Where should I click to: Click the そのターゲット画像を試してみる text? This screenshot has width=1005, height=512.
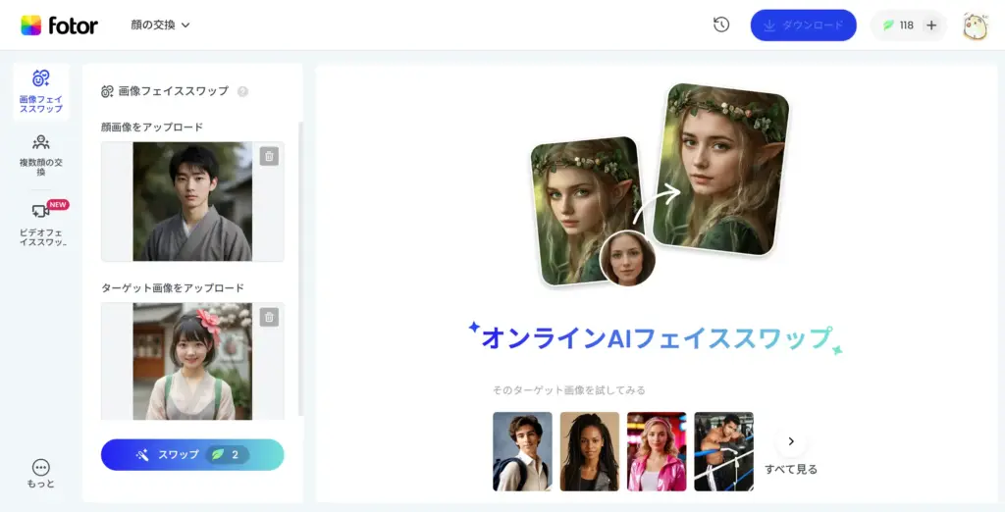click(x=569, y=389)
